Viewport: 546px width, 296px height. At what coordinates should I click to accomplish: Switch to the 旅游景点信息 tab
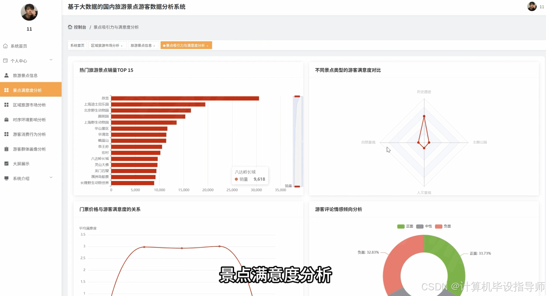[141, 45]
